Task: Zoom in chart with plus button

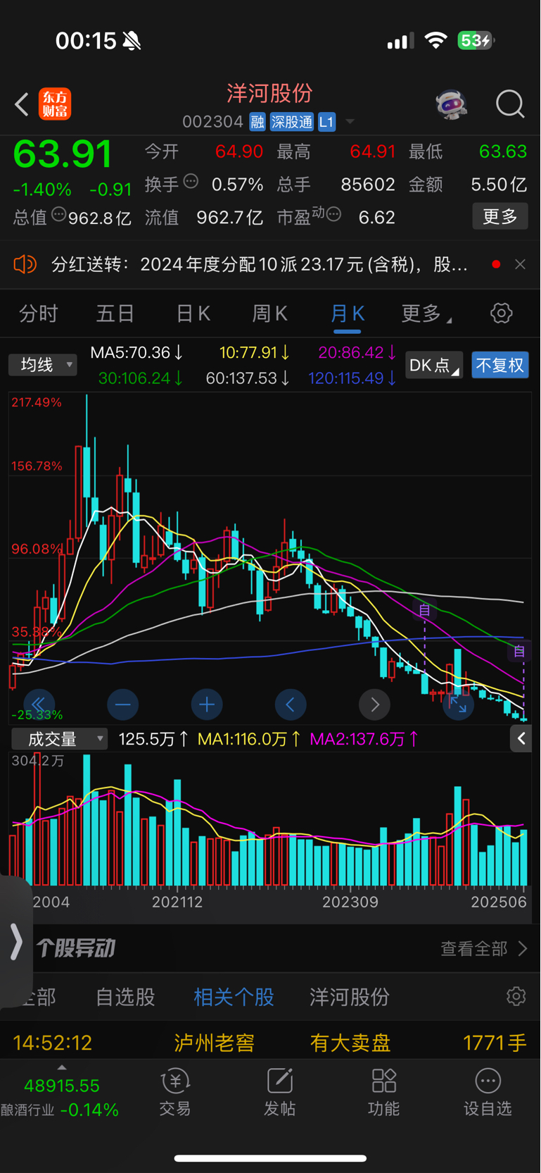Action: pos(207,704)
